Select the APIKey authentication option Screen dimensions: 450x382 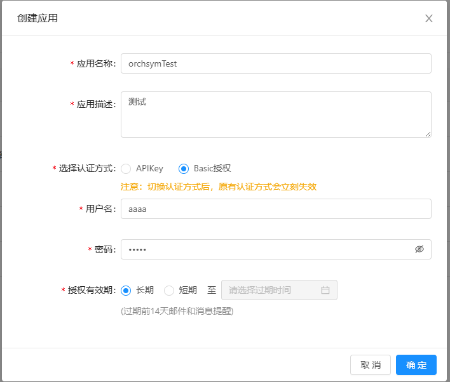coord(126,169)
